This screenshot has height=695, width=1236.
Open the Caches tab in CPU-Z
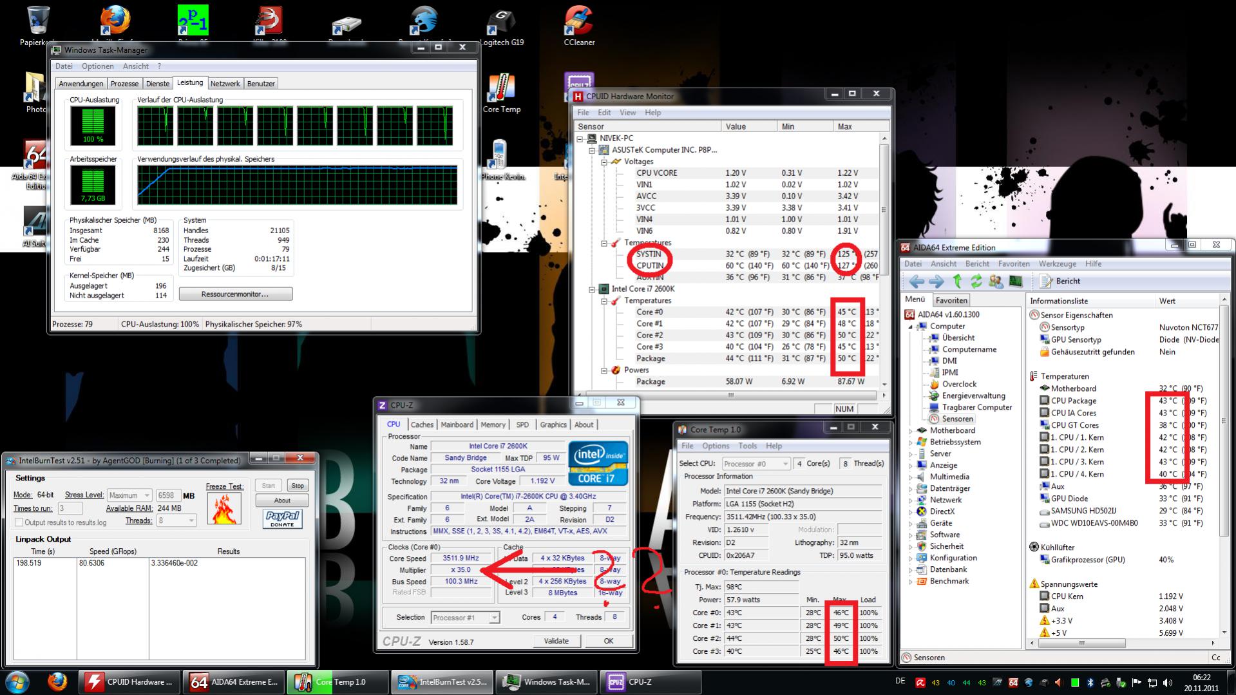[422, 425]
